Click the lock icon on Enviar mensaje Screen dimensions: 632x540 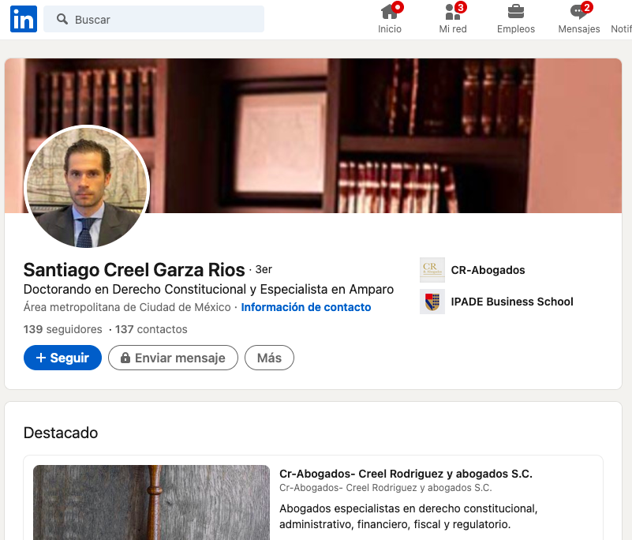[x=125, y=358]
